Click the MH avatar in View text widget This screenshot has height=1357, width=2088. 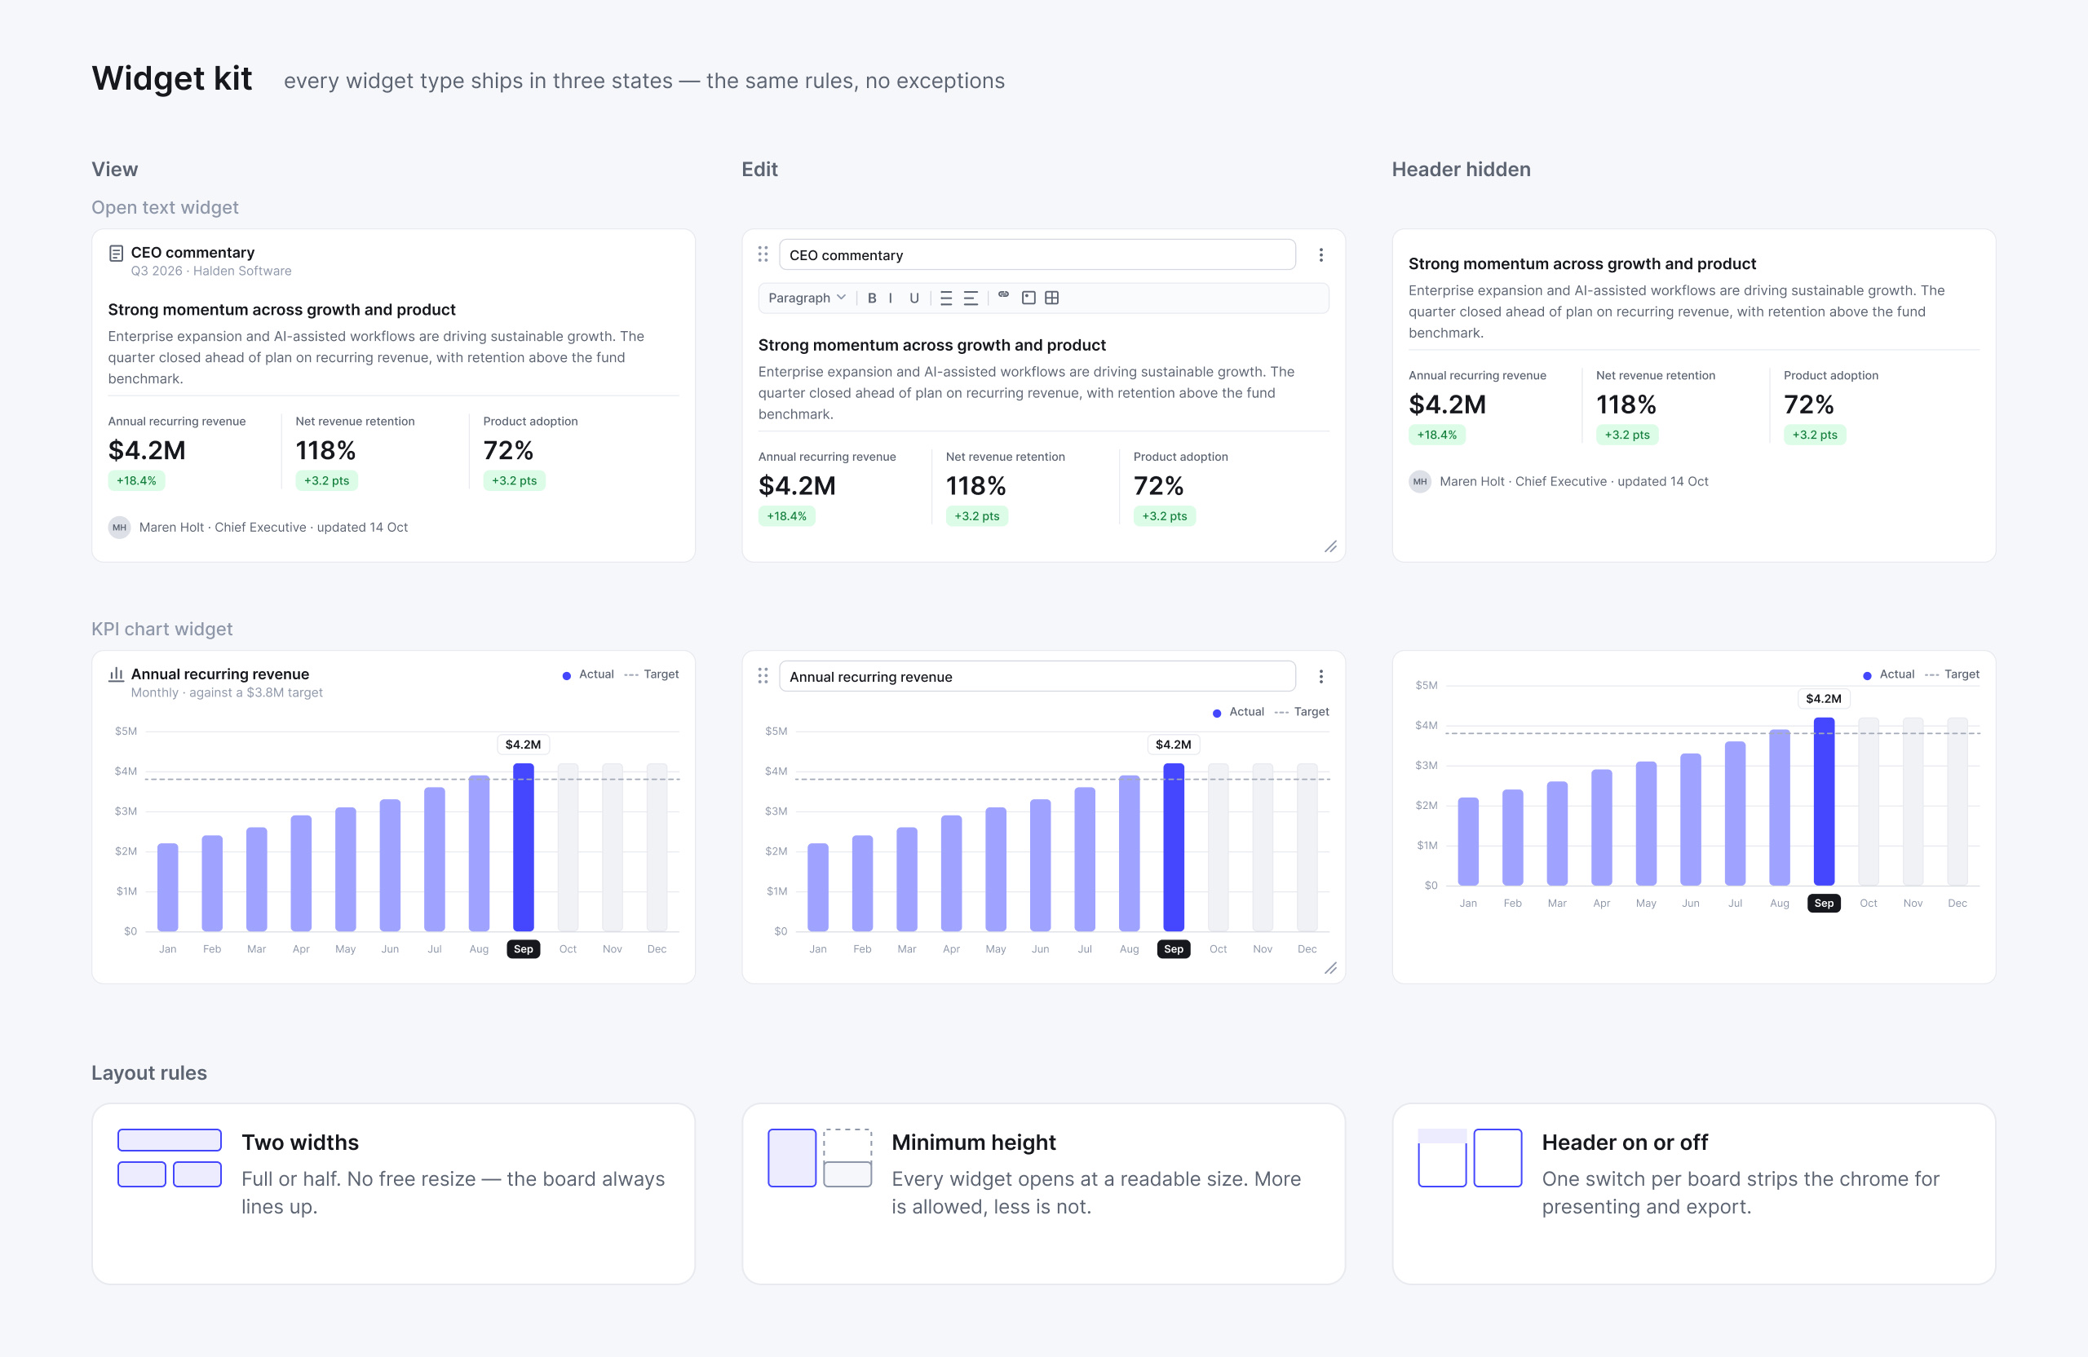point(119,528)
